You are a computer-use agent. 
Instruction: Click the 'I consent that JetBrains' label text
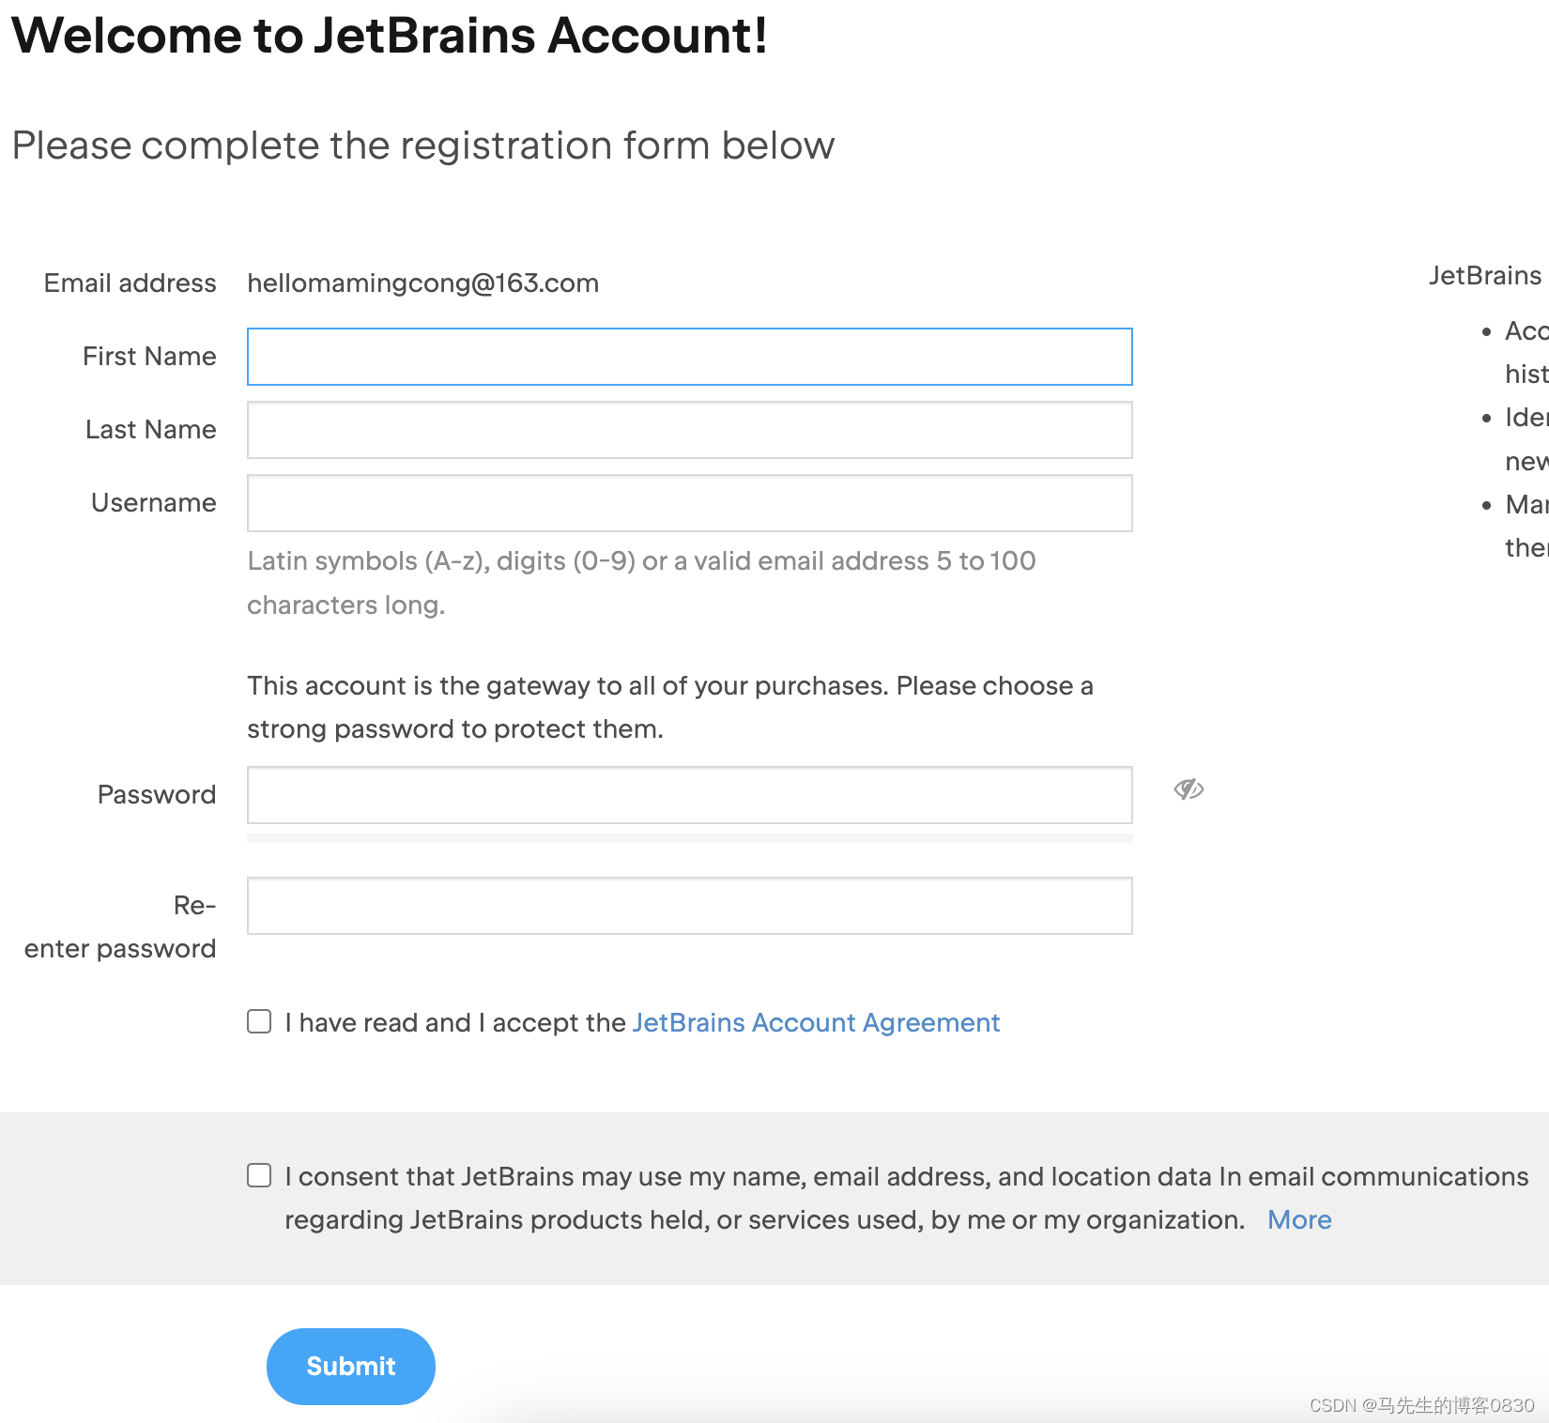pyautogui.click(x=906, y=1198)
